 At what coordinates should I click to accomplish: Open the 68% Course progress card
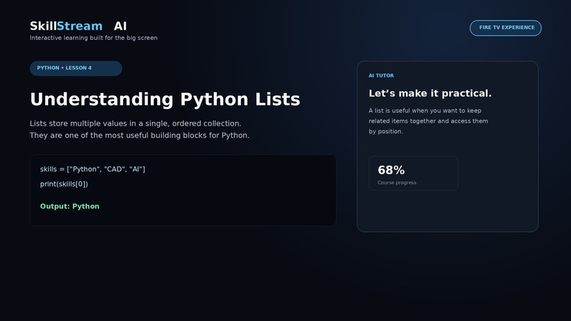413,173
